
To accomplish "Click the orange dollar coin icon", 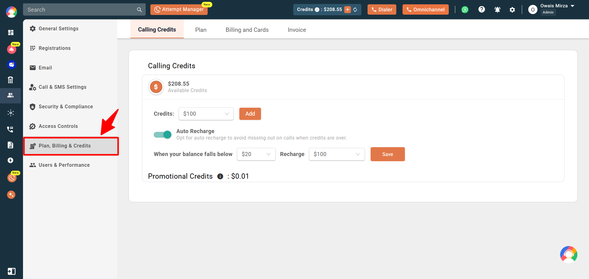I will click(156, 87).
